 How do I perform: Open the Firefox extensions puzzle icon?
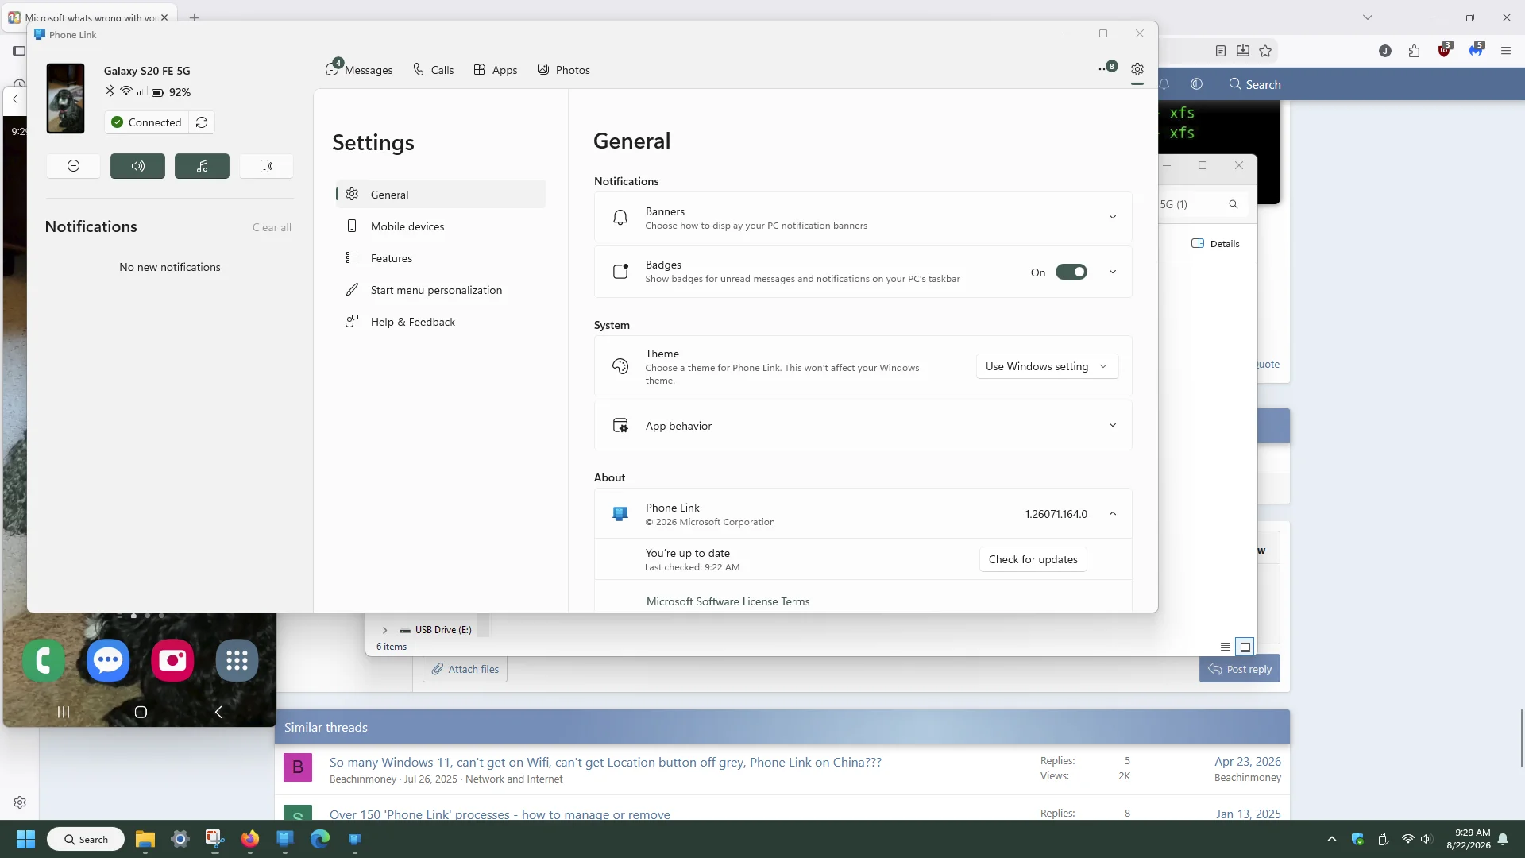click(1414, 51)
